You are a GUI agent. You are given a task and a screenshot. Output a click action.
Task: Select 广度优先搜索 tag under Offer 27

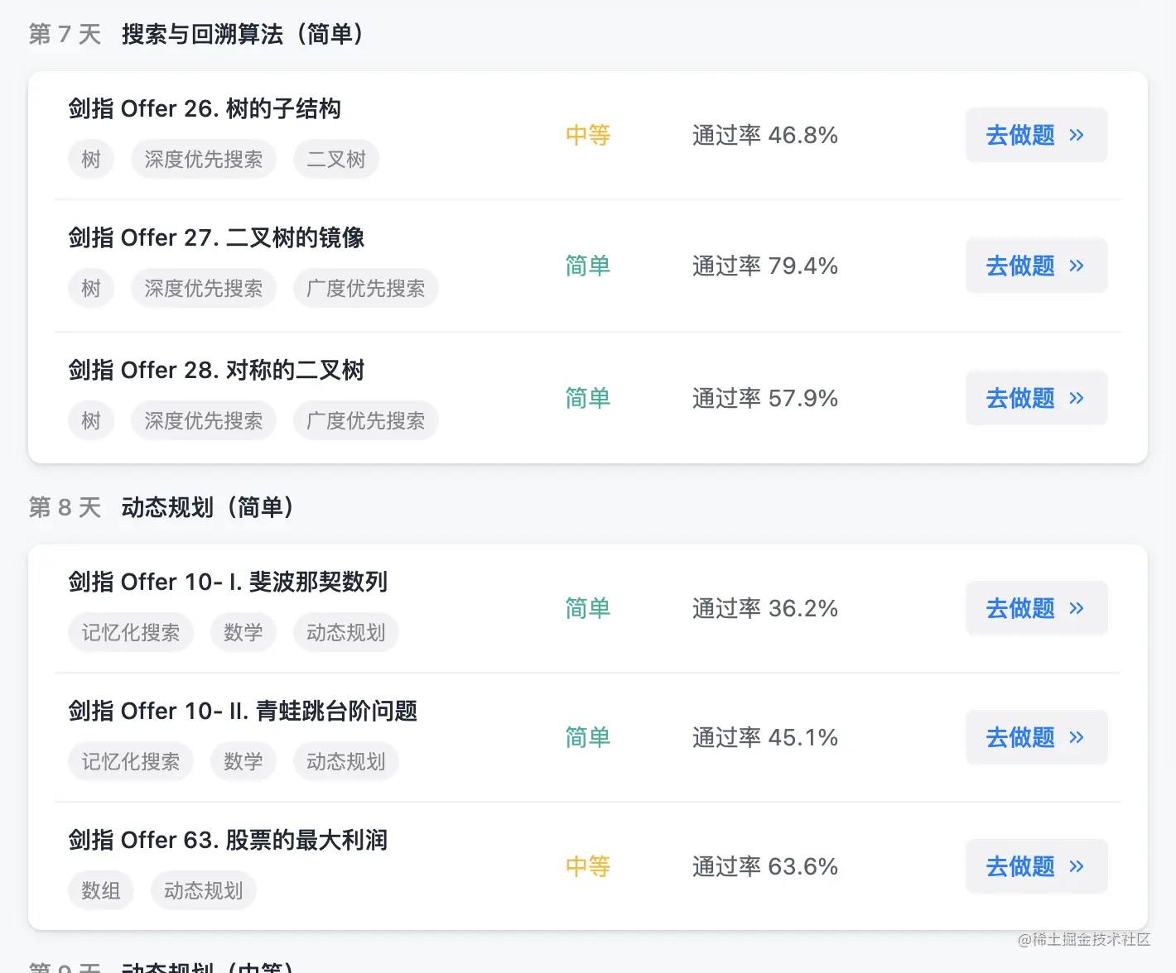coord(365,288)
